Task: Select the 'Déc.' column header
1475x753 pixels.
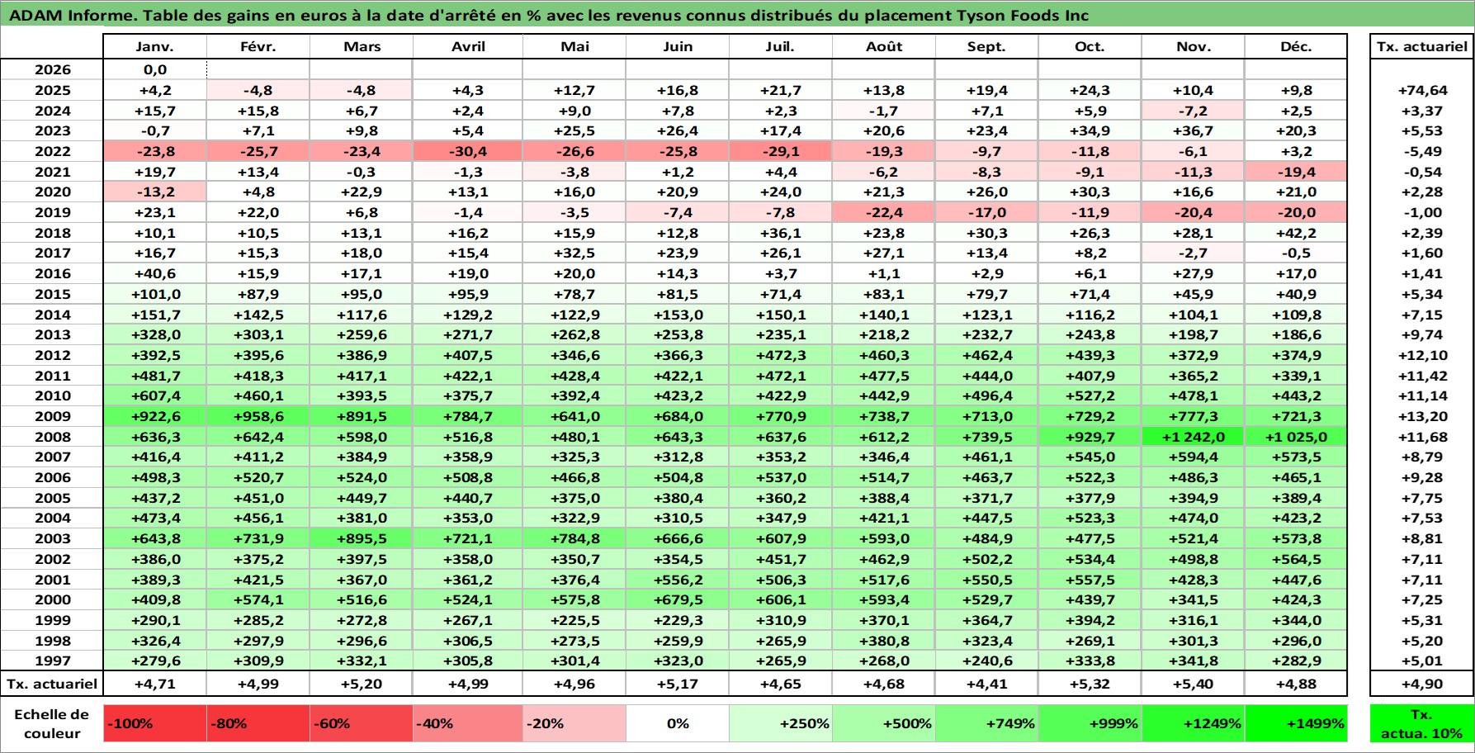Action: (1296, 46)
